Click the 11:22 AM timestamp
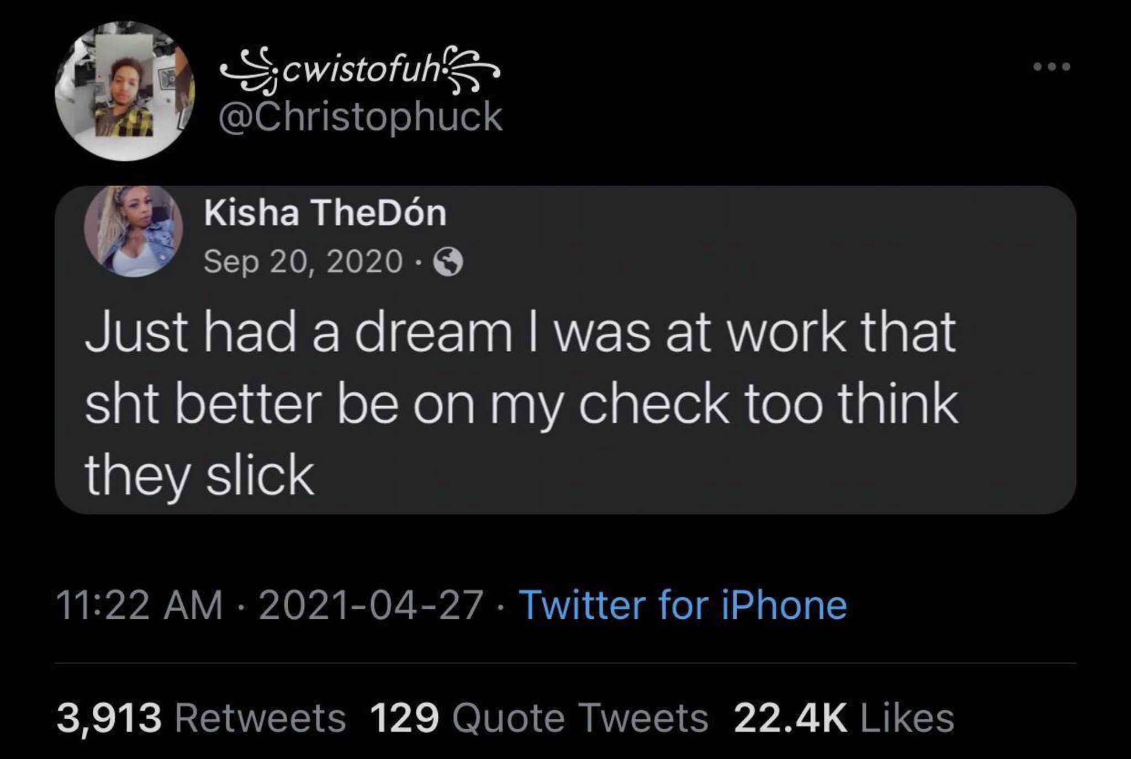Viewport: 1131px width, 759px height. pyautogui.click(x=139, y=605)
